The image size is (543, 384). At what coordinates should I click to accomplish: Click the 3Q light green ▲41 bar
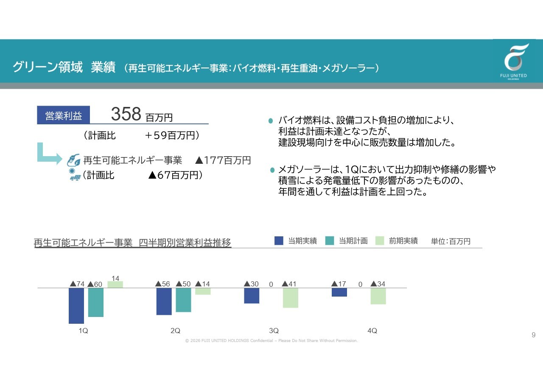point(291,298)
